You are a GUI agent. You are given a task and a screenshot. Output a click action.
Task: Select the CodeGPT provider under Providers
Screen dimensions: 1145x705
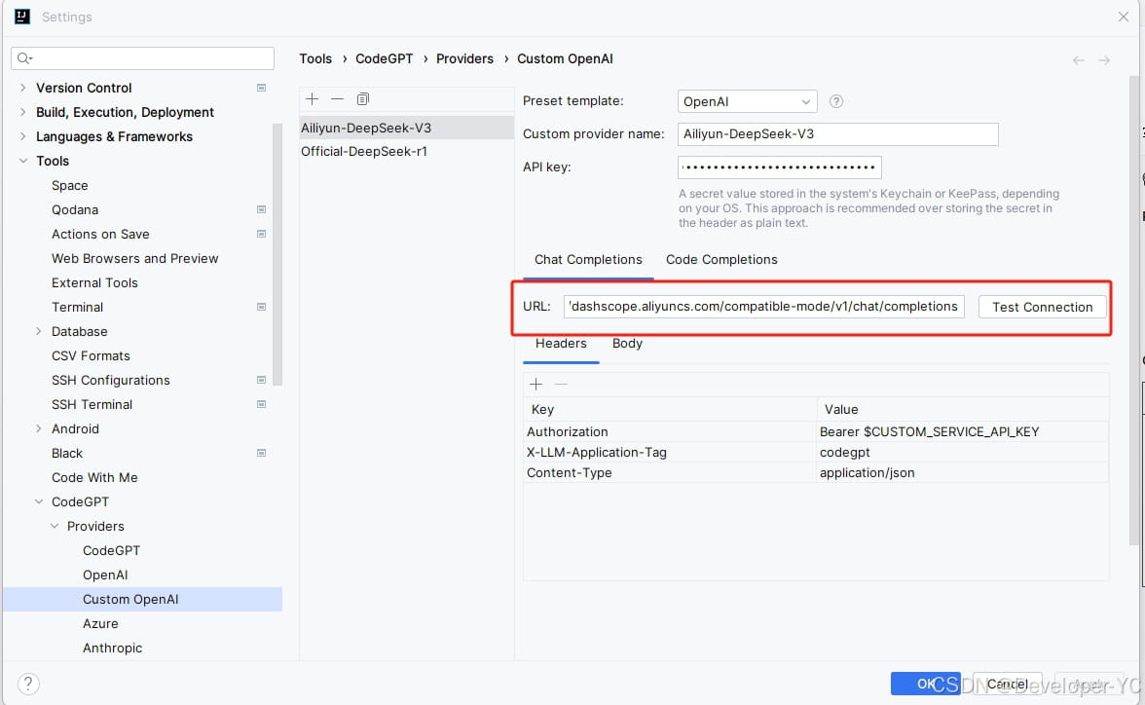click(x=111, y=551)
